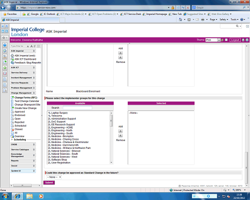
Task: Open ASK Imperial (web) house icon link
Action: pyautogui.click(x=12, y=55)
